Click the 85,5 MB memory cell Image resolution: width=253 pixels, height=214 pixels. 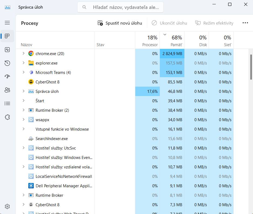pos(172,82)
